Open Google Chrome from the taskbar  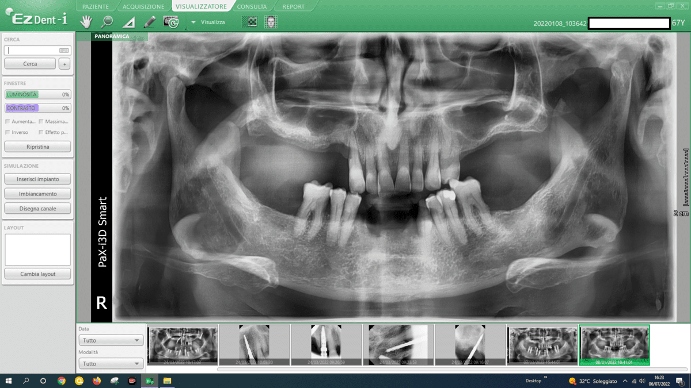click(62, 381)
